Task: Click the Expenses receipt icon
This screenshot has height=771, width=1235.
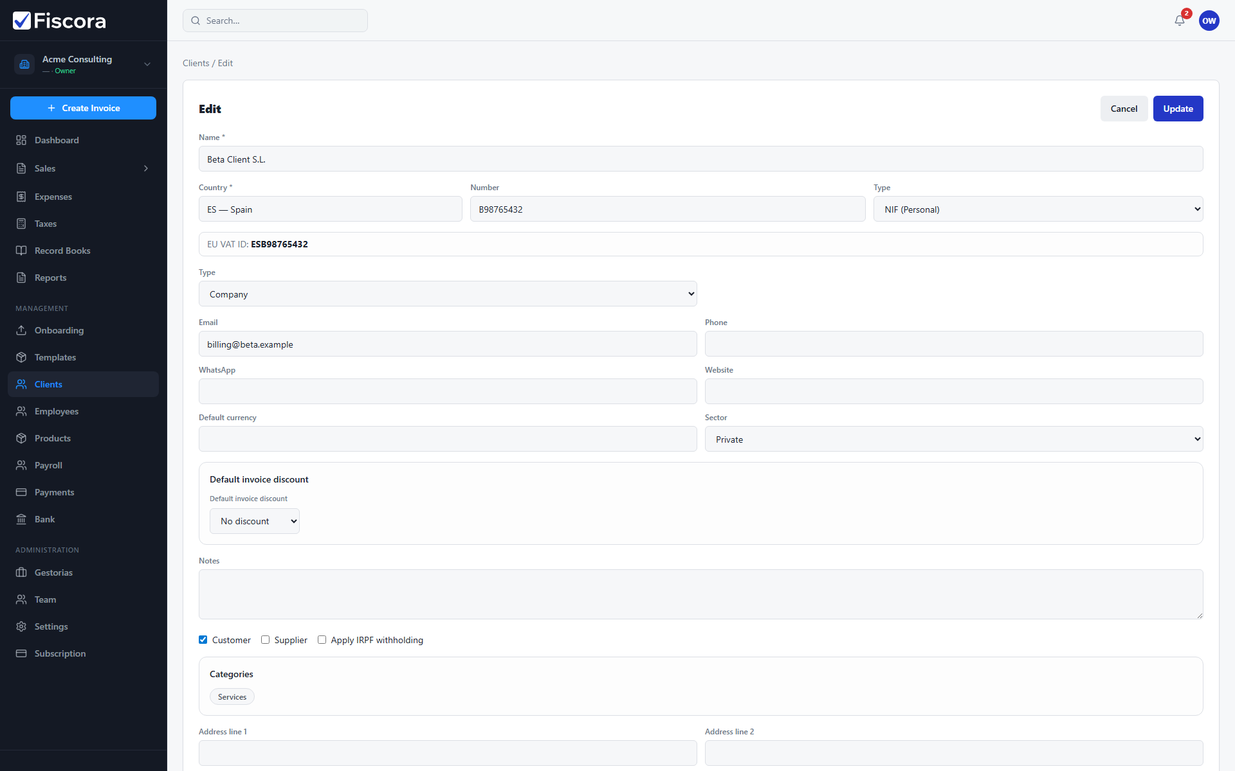Action: click(21, 197)
